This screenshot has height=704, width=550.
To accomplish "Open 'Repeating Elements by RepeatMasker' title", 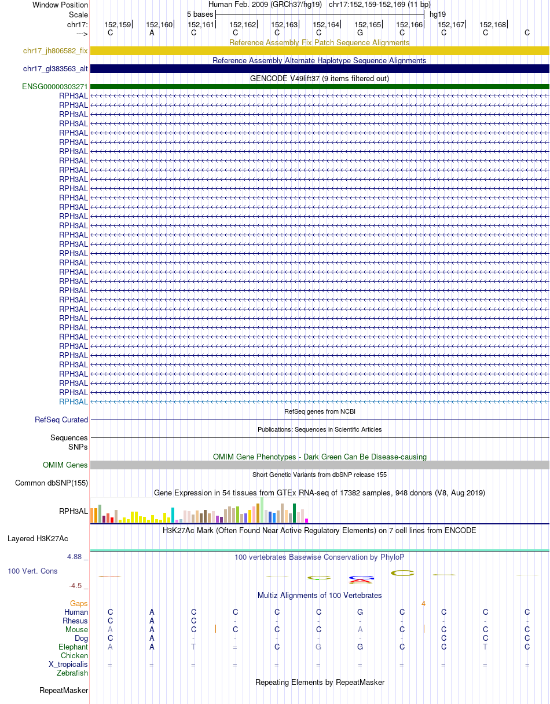I will pos(320,682).
